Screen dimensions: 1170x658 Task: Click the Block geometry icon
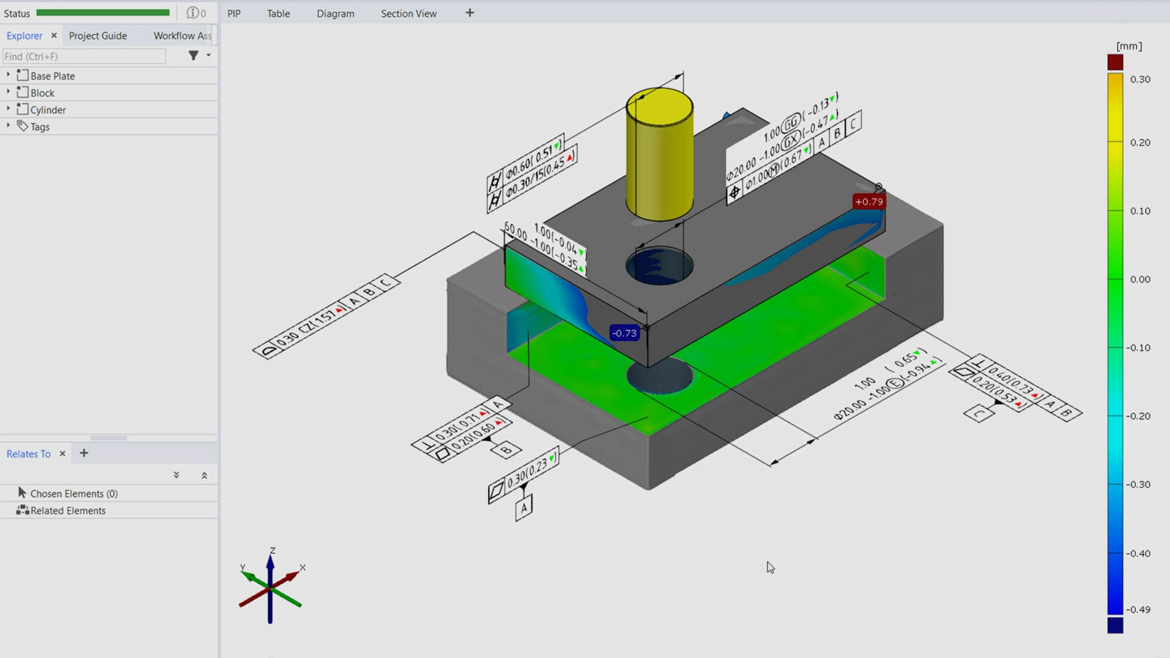pyautogui.click(x=23, y=92)
